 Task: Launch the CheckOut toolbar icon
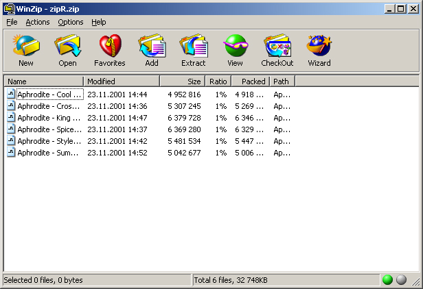277,45
